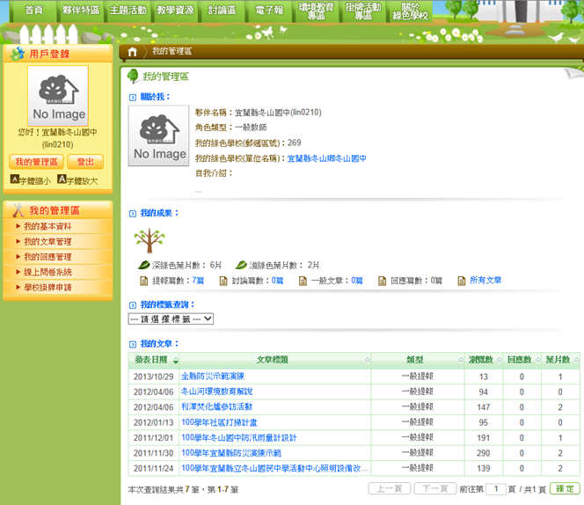Open the 請選擇標籤 tag dropdown

tap(171, 318)
